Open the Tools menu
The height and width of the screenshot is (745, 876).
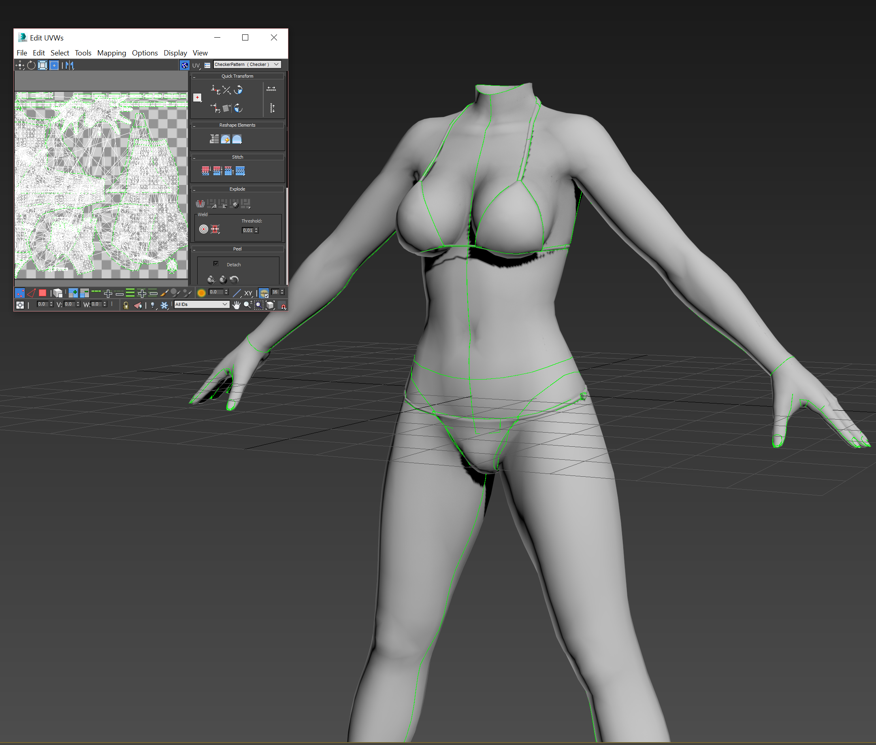(x=83, y=53)
